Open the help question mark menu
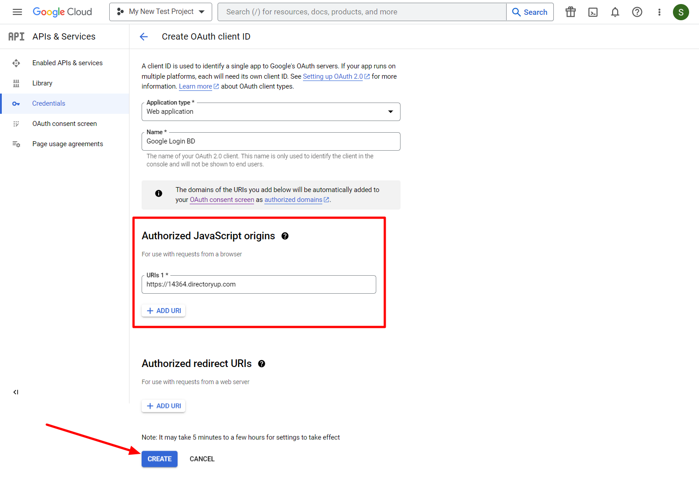This screenshot has height=479, width=699. coord(637,12)
